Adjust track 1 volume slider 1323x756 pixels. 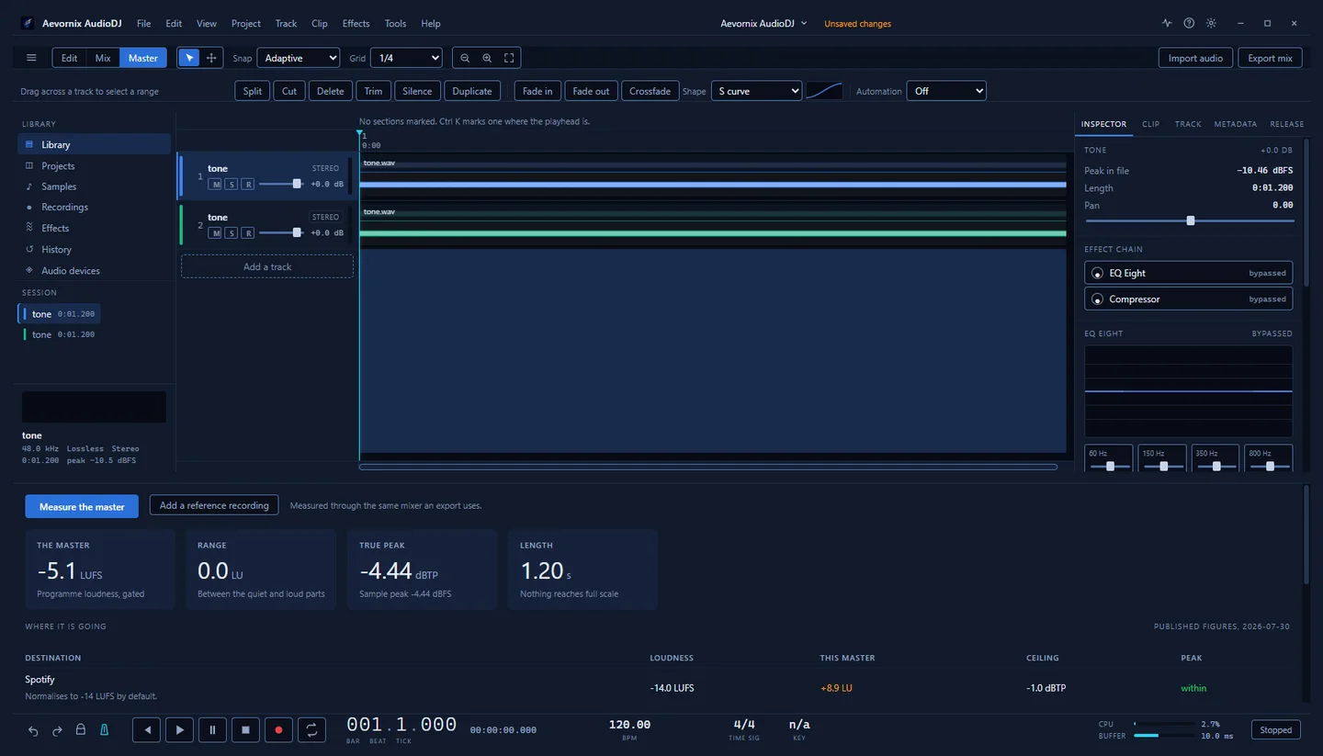pos(281,184)
